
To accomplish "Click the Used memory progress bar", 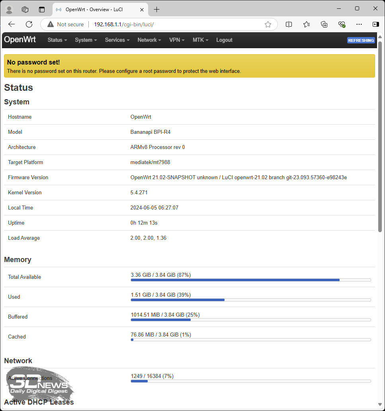I will [251, 300].
